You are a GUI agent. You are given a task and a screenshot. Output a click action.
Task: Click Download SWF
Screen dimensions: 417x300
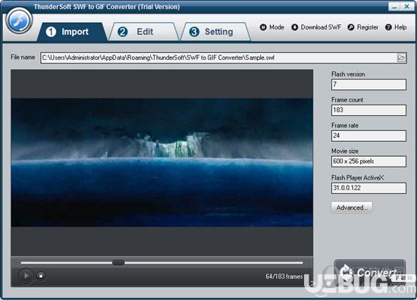[316, 27]
